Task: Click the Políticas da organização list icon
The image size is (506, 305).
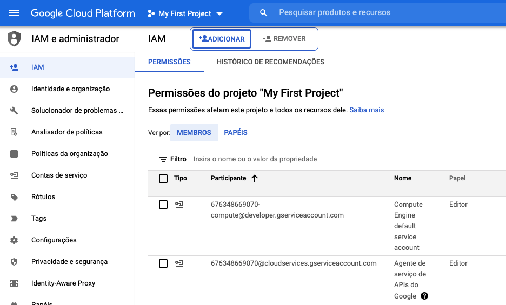Action: point(14,154)
